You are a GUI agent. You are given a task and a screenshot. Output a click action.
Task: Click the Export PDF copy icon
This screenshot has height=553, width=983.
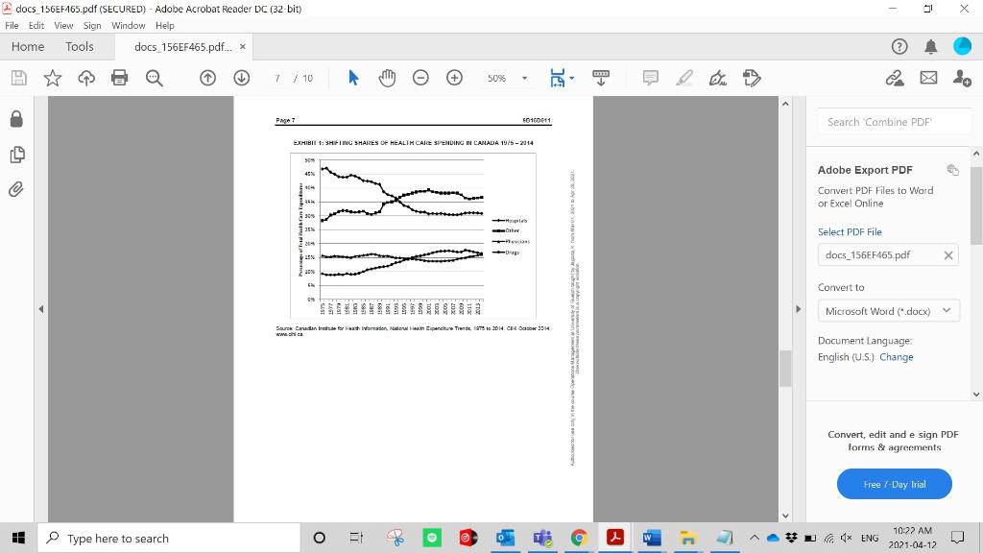[x=953, y=170]
